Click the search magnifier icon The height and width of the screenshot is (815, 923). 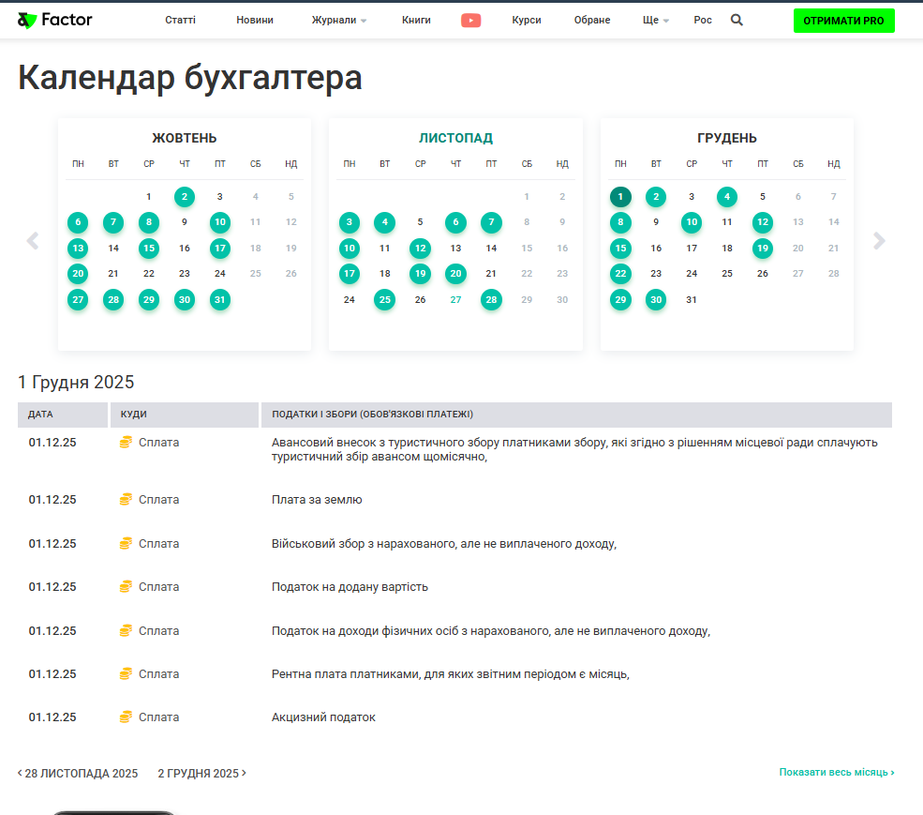click(737, 20)
